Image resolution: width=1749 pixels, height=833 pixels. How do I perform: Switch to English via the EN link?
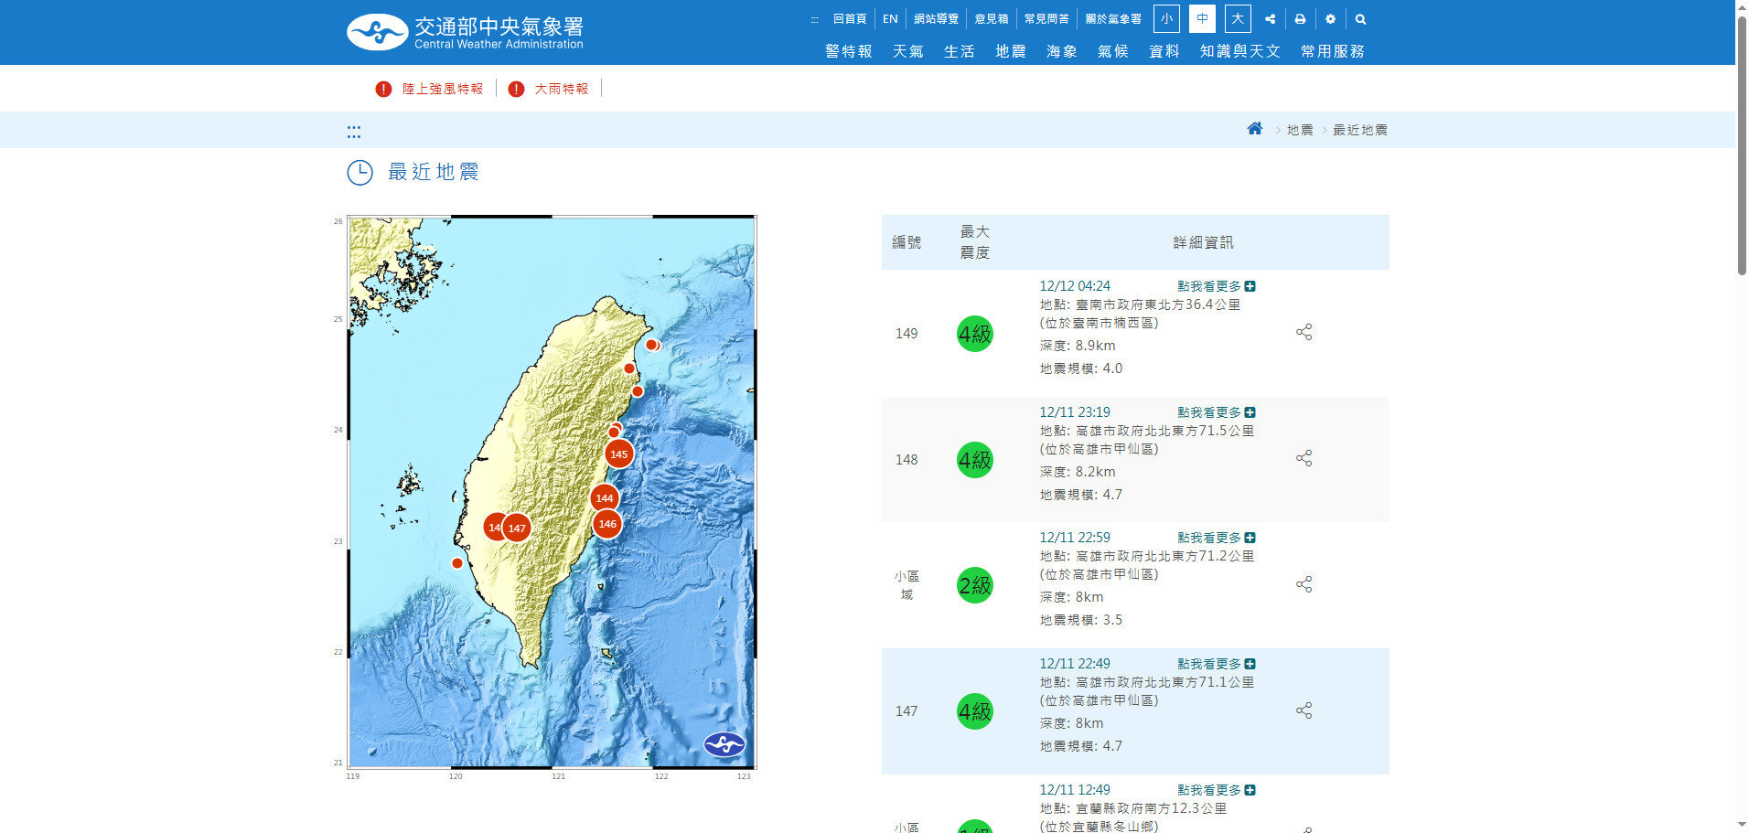coord(890,19)
